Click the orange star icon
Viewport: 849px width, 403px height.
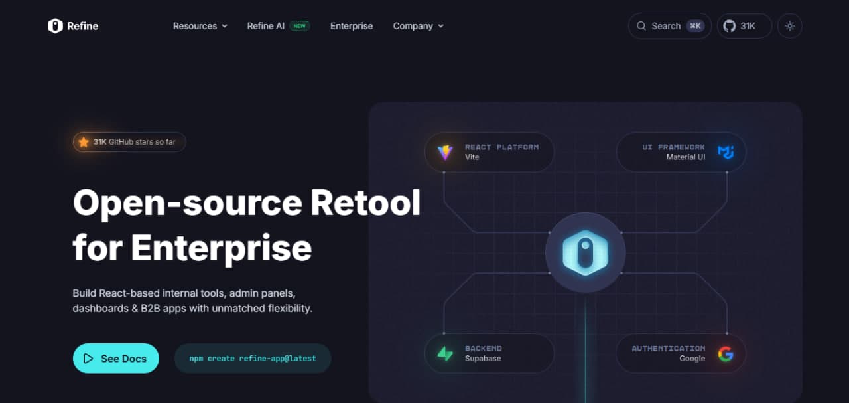coord(84,142)
